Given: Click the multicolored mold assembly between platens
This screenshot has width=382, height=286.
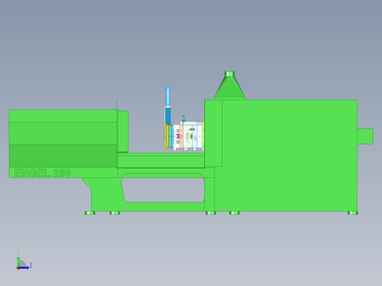Looking at the screenshot, I should (184, 136).
